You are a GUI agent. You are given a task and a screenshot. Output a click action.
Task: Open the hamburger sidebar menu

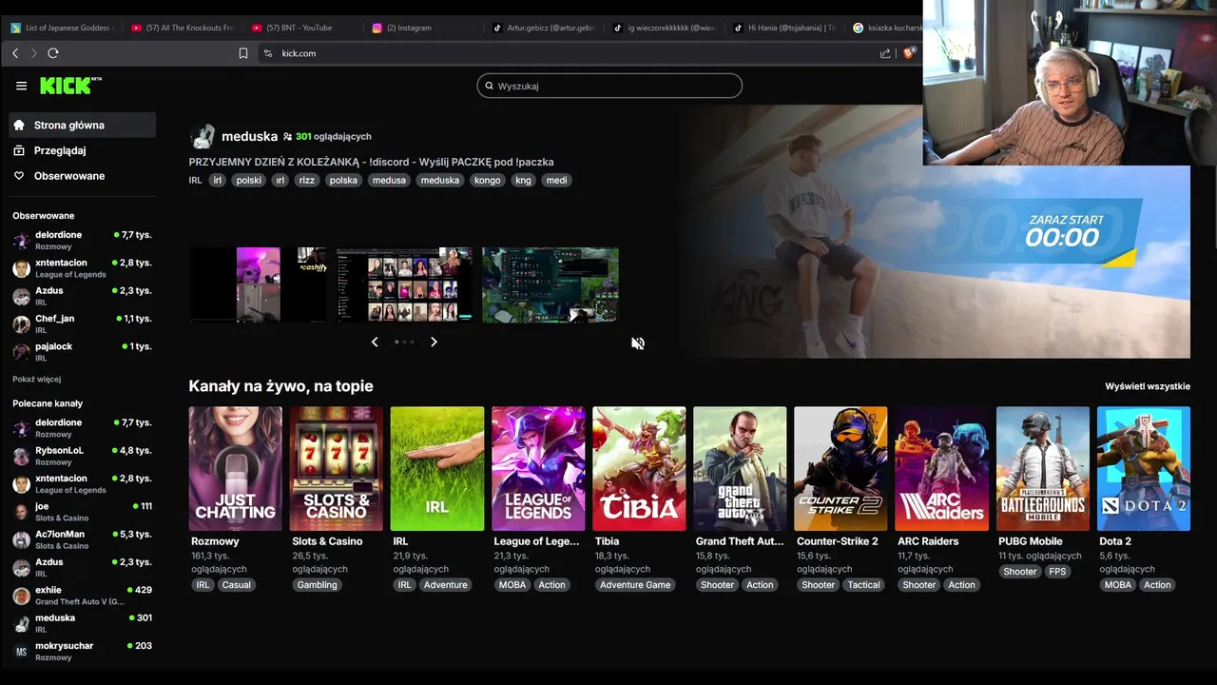coord(21,86)
